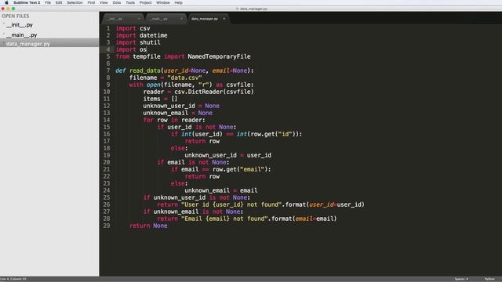The image size is (502, 282).
Task: Click line number 29 in the gutter
Action: [x=107, y=226]
